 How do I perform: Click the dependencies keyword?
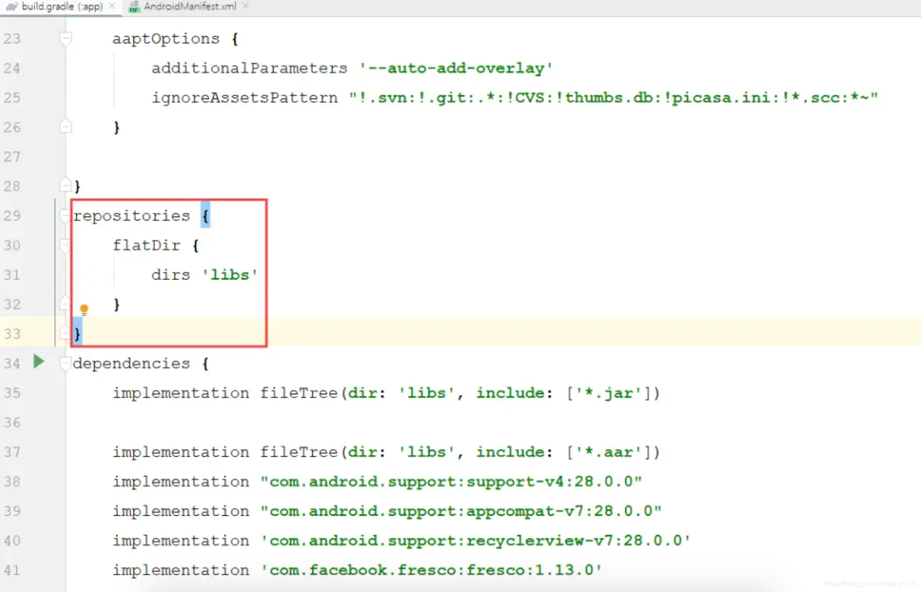pyautogui.click(x=131, y=364)
